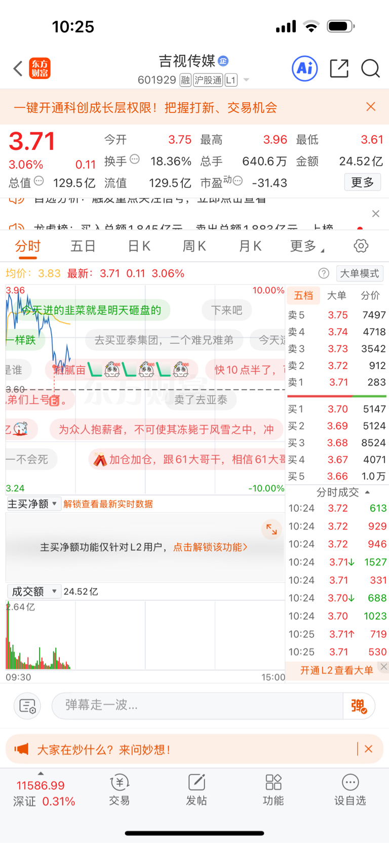Tap the L1 level badge
The height and width of the screenshot is (843, 389).
point(231,80)
